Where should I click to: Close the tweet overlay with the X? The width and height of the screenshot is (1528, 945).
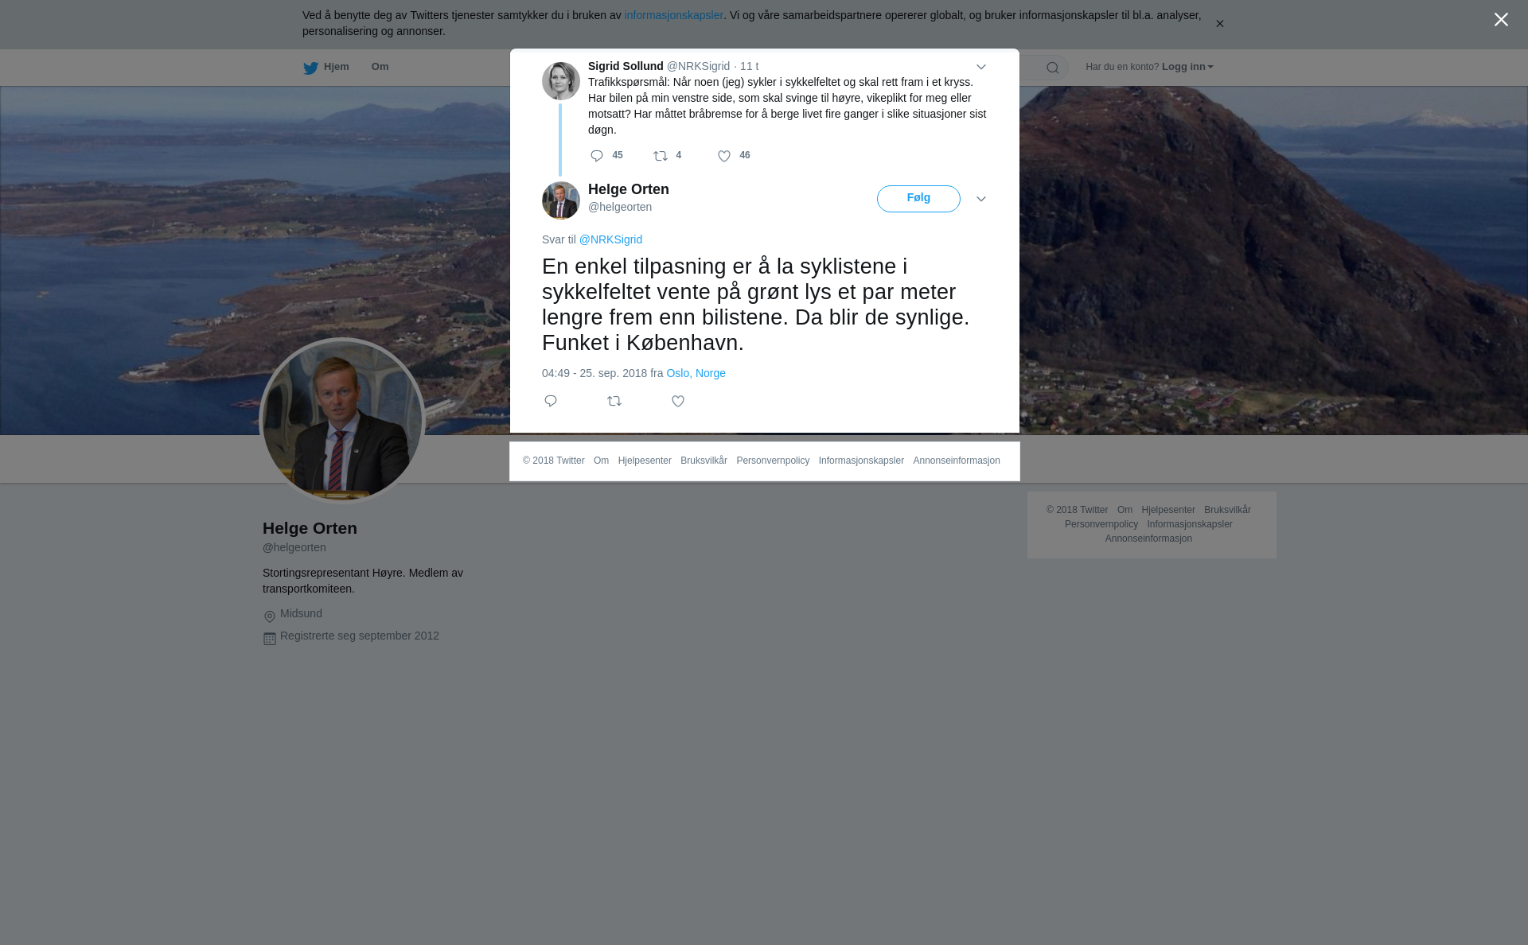point(1501,20)
